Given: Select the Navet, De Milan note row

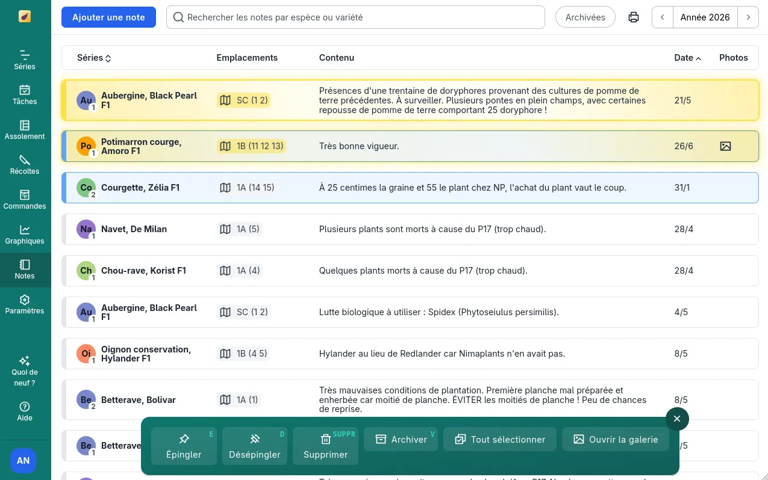Looking at the screenshot, I should [x=410, y=229].
